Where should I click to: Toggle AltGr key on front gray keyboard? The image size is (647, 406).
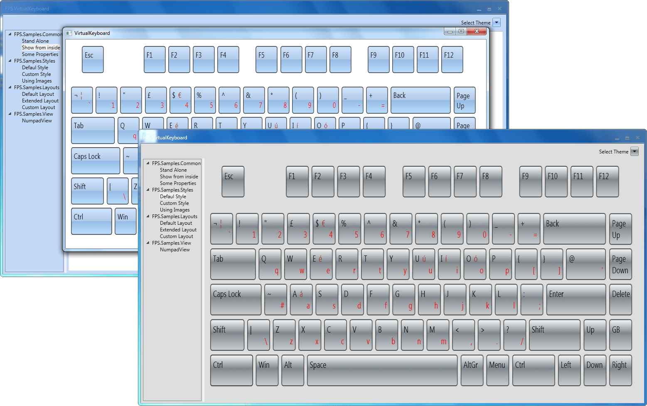(x=472, y=370)
